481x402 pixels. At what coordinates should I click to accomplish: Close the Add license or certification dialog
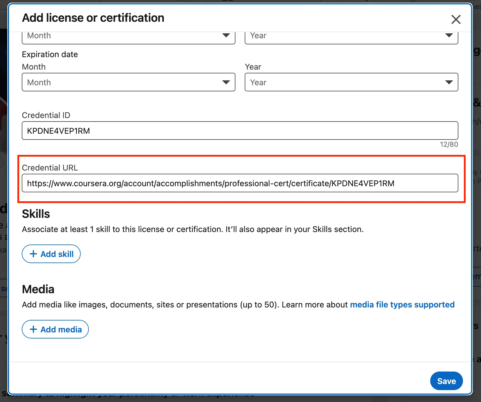456,19
